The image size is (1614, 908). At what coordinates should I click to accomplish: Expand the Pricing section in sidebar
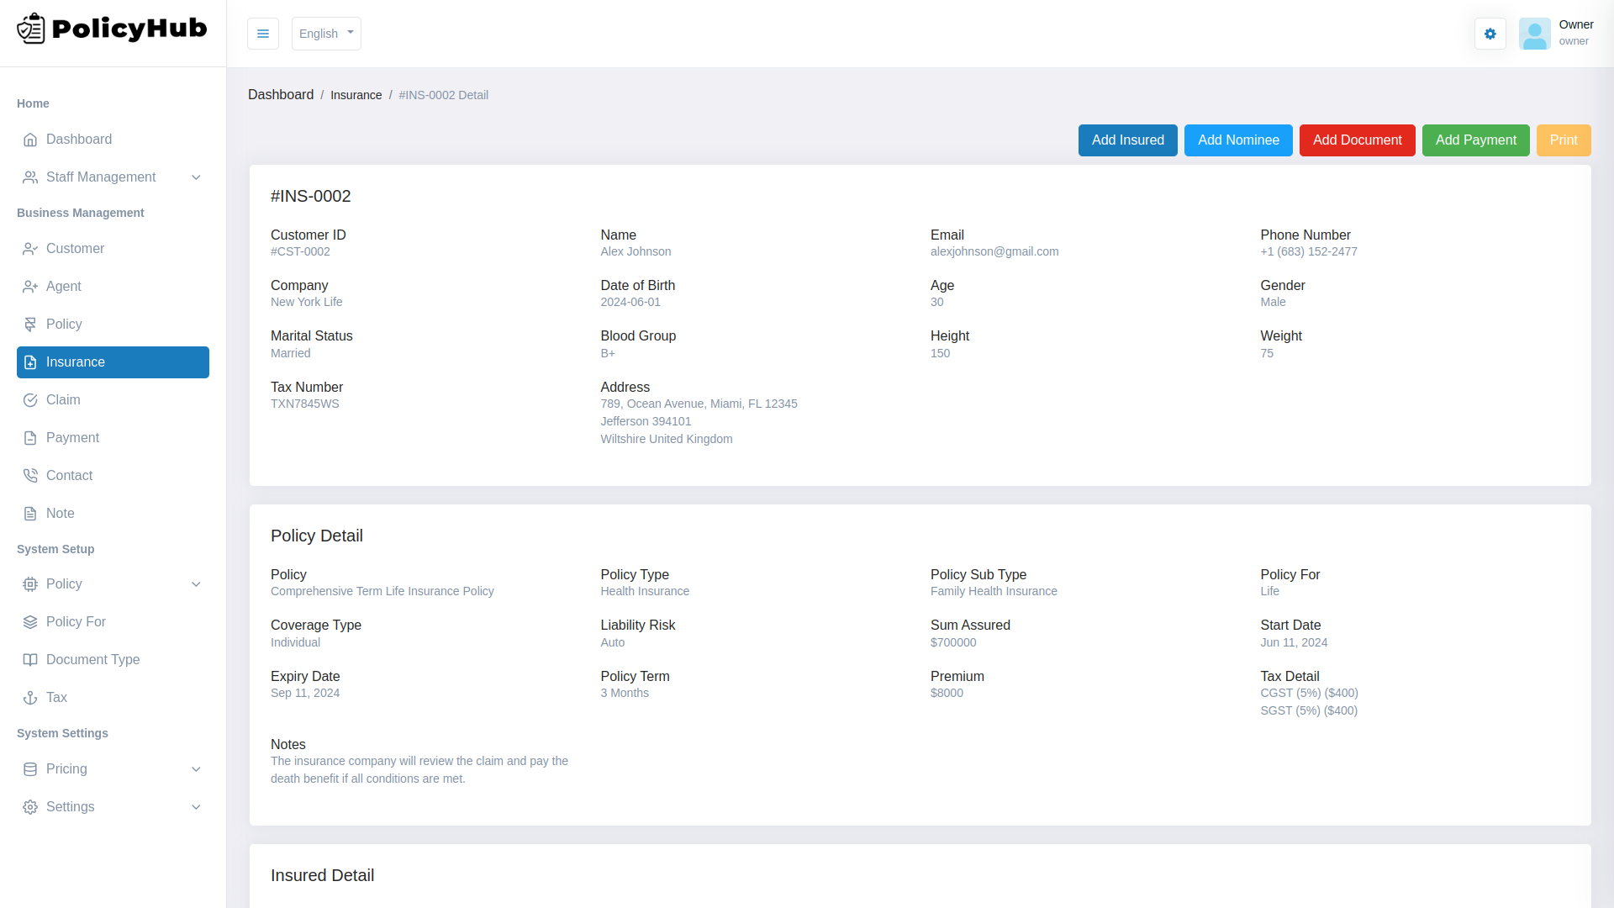[x=196, y=768]
